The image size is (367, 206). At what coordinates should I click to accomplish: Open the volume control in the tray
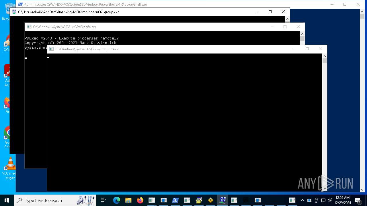point(330,200)
